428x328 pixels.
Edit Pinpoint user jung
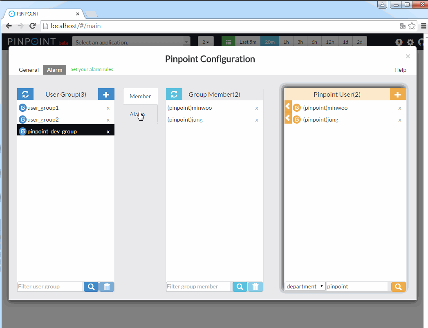pos(297,120)
